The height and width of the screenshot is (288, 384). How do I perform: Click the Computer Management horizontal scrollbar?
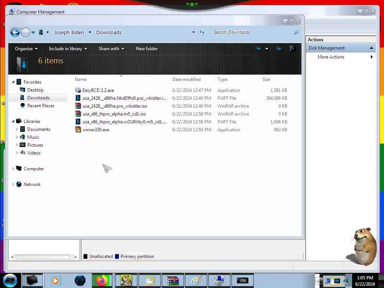coord(43,257)
